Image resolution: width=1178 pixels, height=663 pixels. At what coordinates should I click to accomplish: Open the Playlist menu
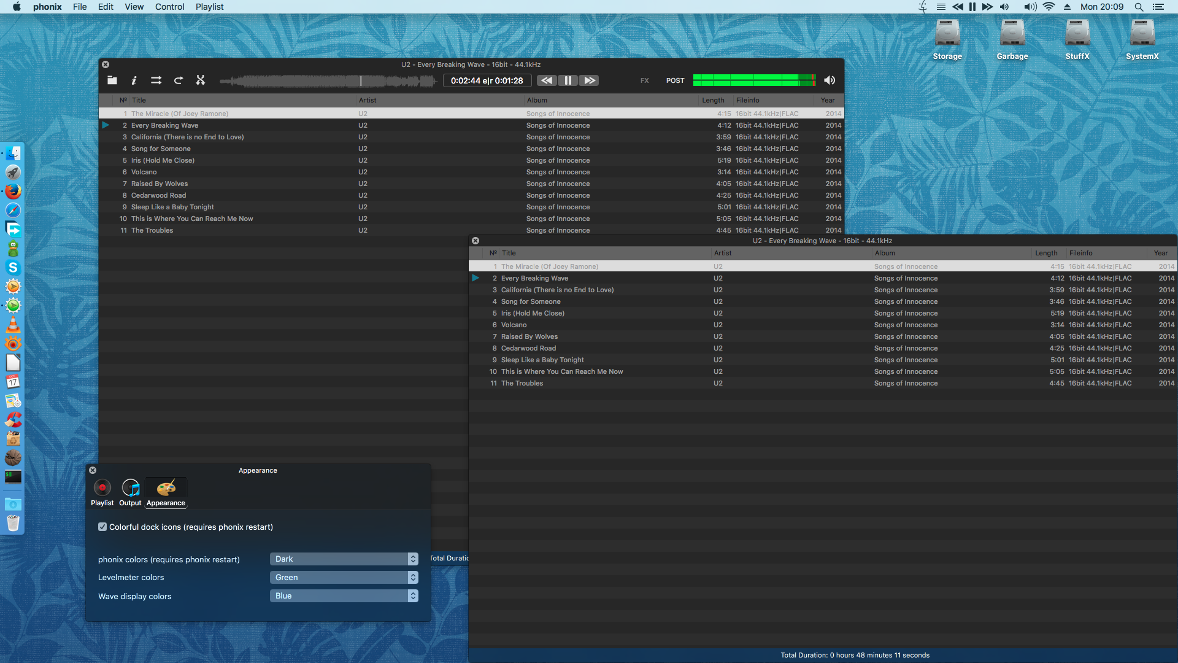click(209, 7)
